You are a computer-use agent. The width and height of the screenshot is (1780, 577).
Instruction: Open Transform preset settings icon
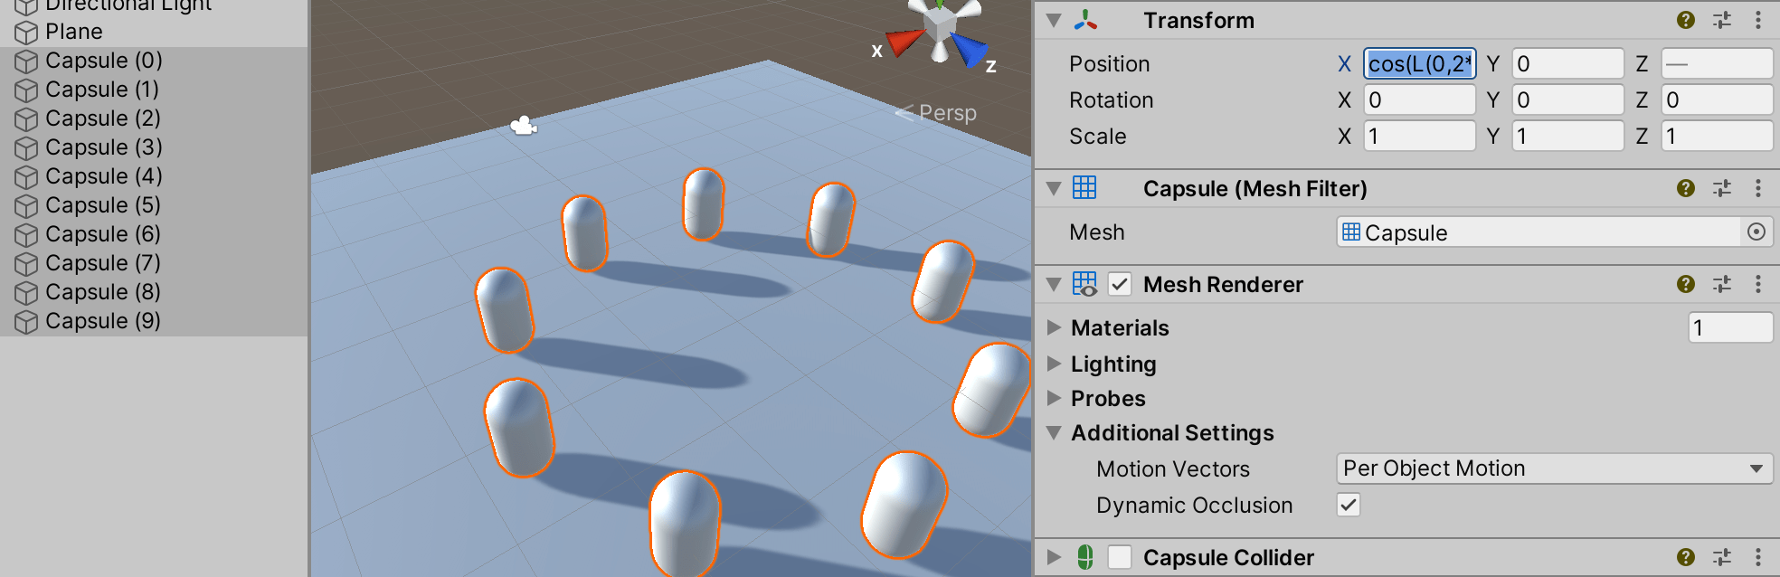point(1722,20)
